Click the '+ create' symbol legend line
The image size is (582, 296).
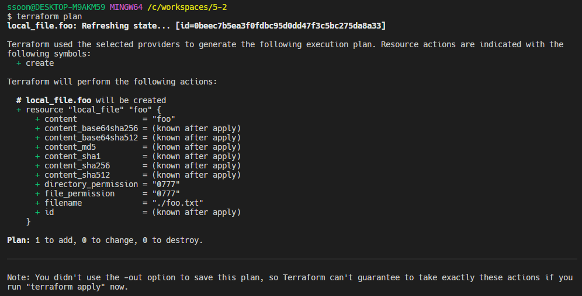click(35, 63)
